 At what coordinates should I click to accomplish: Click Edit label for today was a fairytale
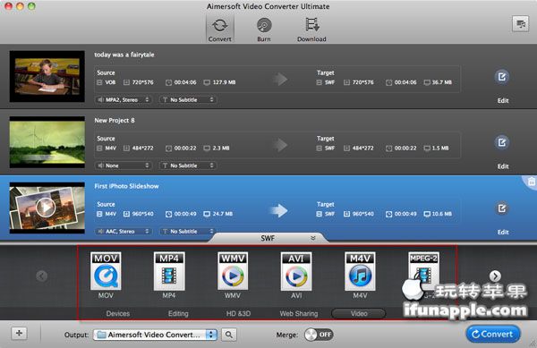click(x=503, y=100)
